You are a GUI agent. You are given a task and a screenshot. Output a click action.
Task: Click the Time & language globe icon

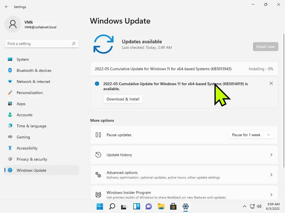10,126
